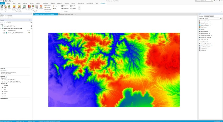Open the HOME ribbon tab
This screenshot has height=122, width=223.
click(x=8, y=3)
